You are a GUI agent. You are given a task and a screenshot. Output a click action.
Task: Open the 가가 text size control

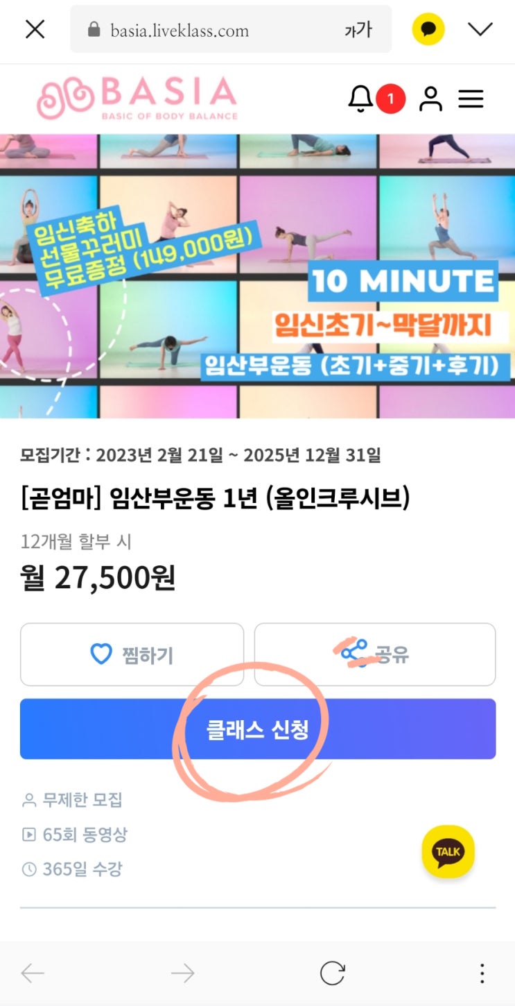click(358, 30)
